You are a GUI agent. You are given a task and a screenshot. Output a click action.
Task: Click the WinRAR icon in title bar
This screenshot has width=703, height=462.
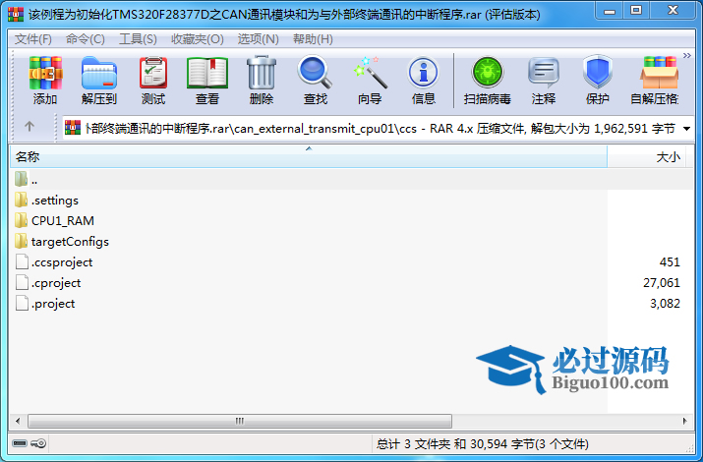point(16,15)
